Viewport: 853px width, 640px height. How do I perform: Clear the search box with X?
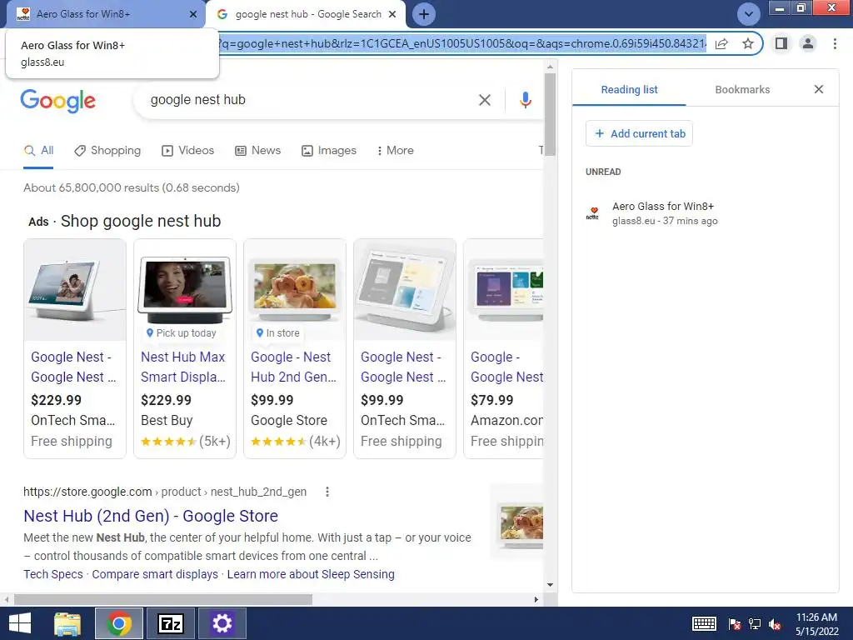tap(484, 100)
